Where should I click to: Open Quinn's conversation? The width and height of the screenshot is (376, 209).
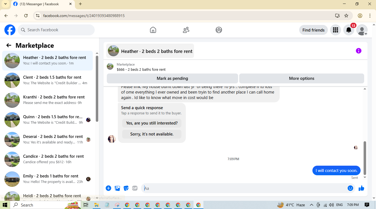pos(47,120)
